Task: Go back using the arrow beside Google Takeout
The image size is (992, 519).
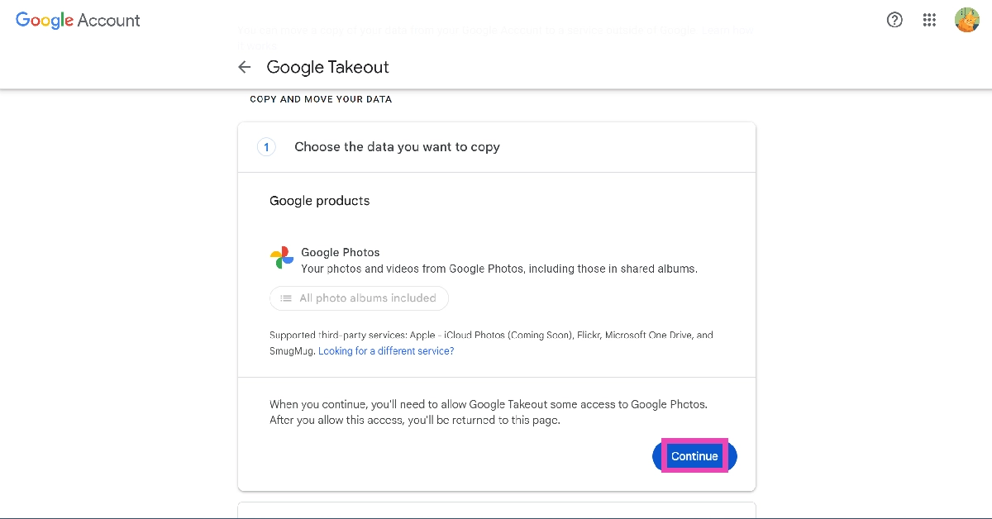Action: pyautogui.click(x=244, y=67)
